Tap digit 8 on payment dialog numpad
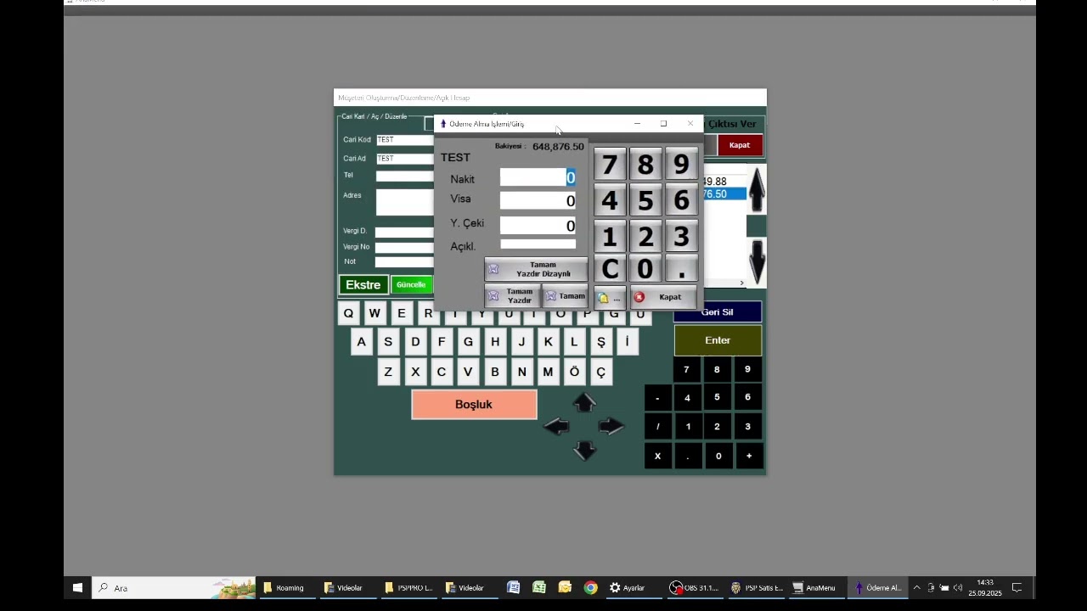 (x=645, y=165)
